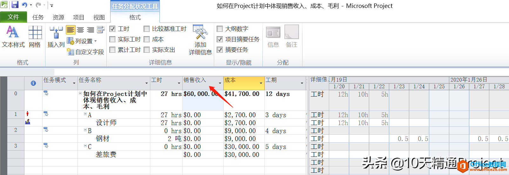Image resolution: width=509 pixels, height=175 pixels.
Task: Click the indicator icon on 设计师 row
Action: pos(28,122)
